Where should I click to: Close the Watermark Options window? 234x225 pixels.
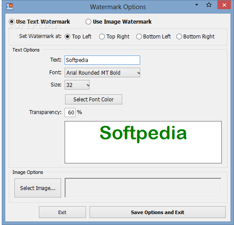pyautogui.click(x=224, y=5)
